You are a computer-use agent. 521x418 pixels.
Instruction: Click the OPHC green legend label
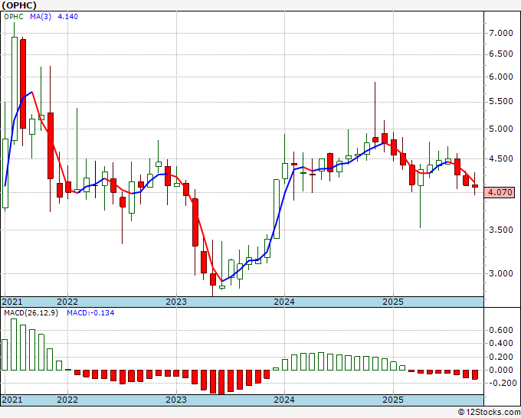[x=14, y=16]
